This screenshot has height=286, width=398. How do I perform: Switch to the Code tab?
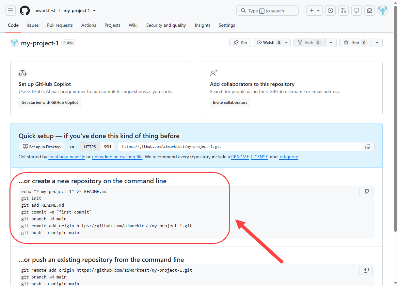coord(13,25)
